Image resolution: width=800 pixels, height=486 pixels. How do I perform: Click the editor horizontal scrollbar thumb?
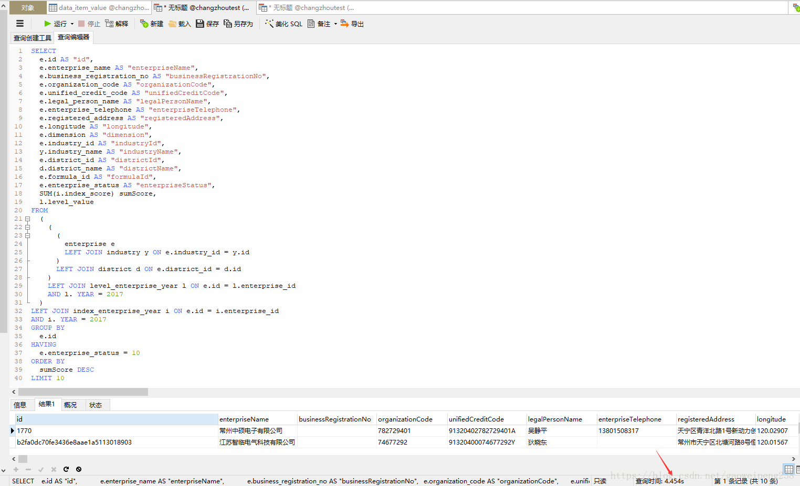pyautogui.click(x=83, y=392)
